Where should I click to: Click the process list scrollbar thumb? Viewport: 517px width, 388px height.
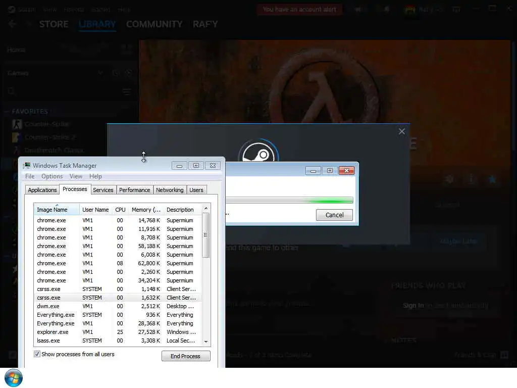(x=206, y=235)
